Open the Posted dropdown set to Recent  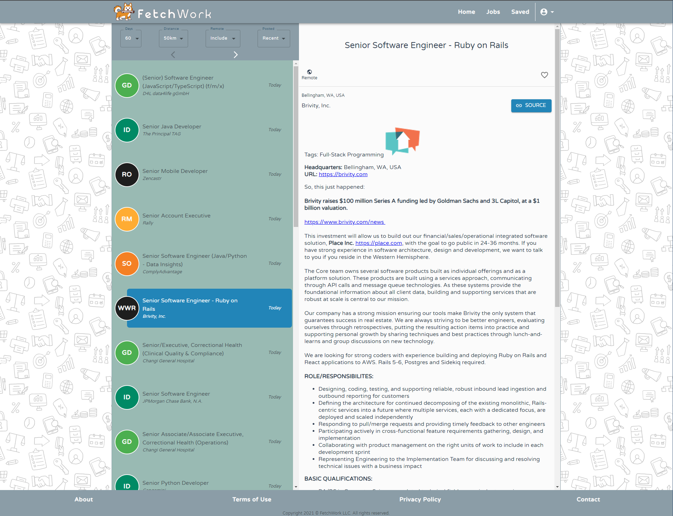click(274, 38)
